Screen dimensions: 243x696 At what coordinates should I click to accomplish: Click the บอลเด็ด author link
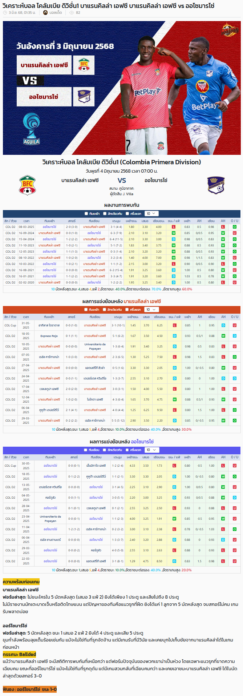tap(56, 12)
